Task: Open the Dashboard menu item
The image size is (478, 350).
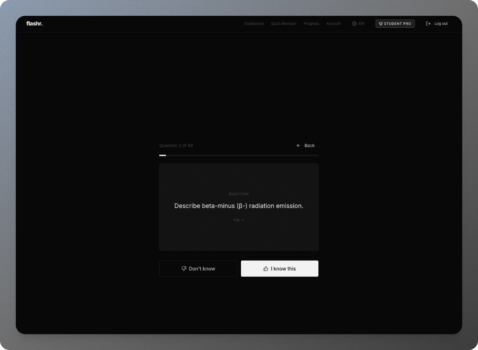Action: 254,23
